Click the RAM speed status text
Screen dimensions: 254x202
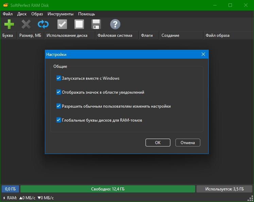click(31, 198)
